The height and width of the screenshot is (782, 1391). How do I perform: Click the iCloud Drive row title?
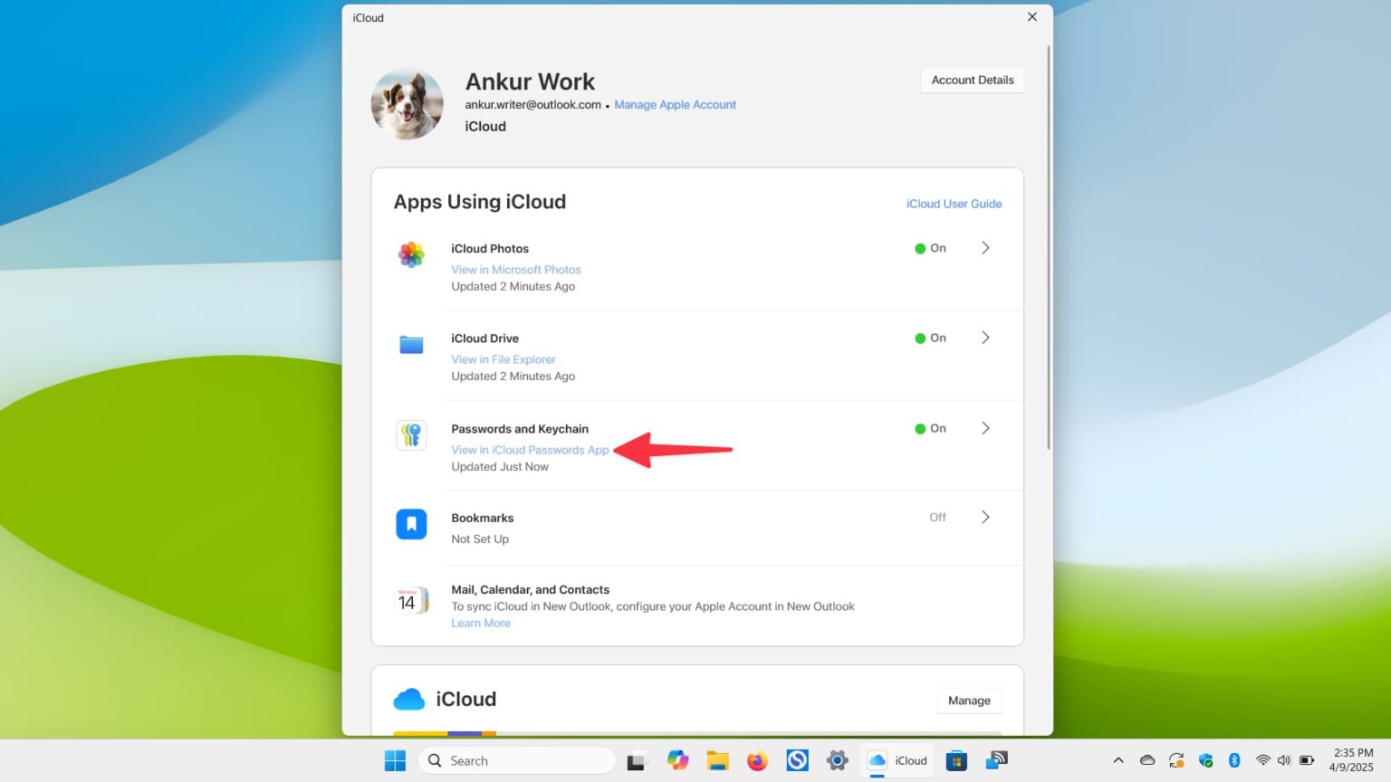(484, 339)
